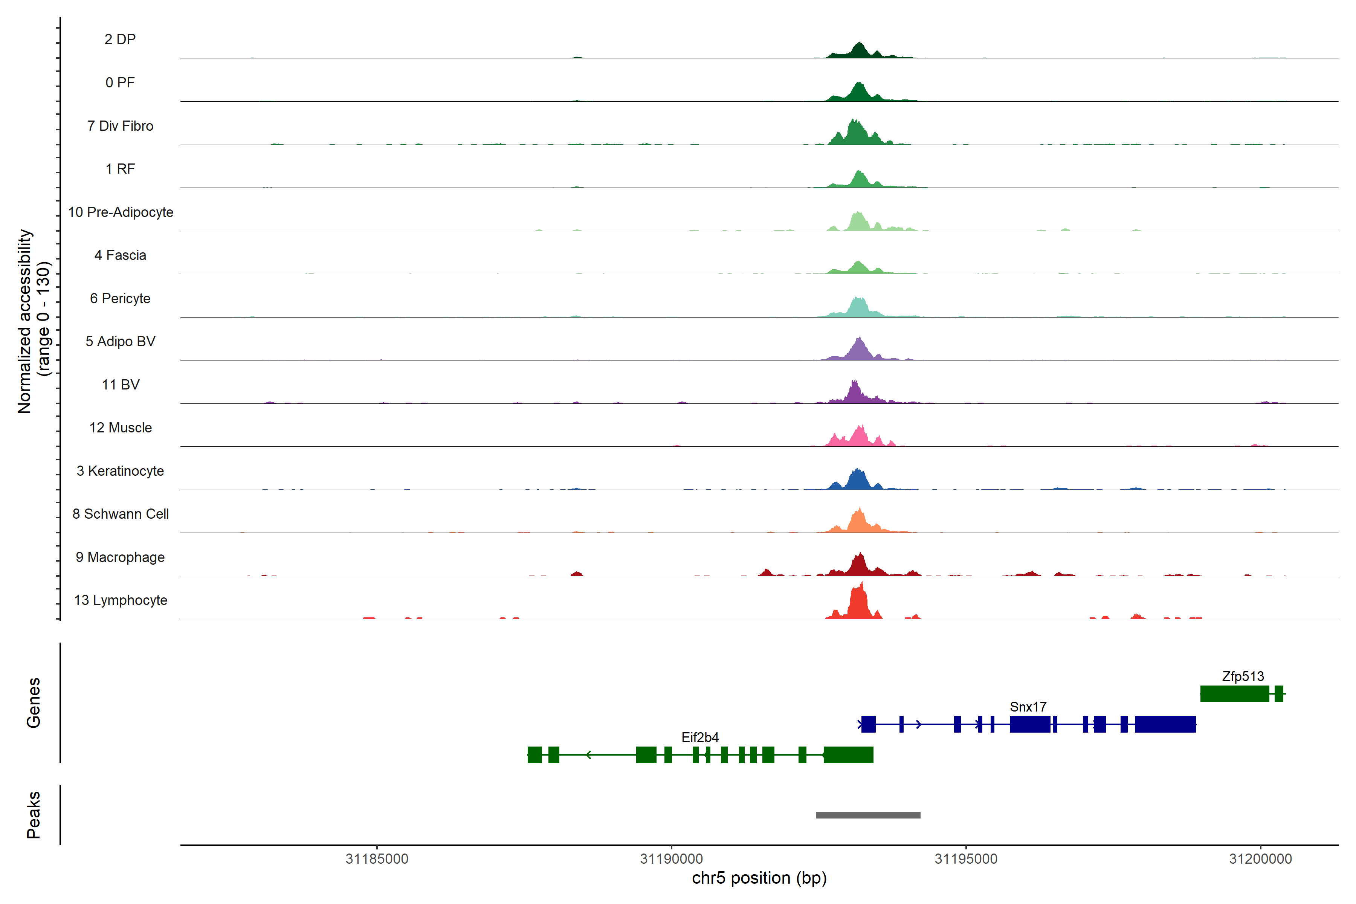Click the 31200000 axis tick label
The width and height of the screenshot is (1356, 904).
point(1260,858)
